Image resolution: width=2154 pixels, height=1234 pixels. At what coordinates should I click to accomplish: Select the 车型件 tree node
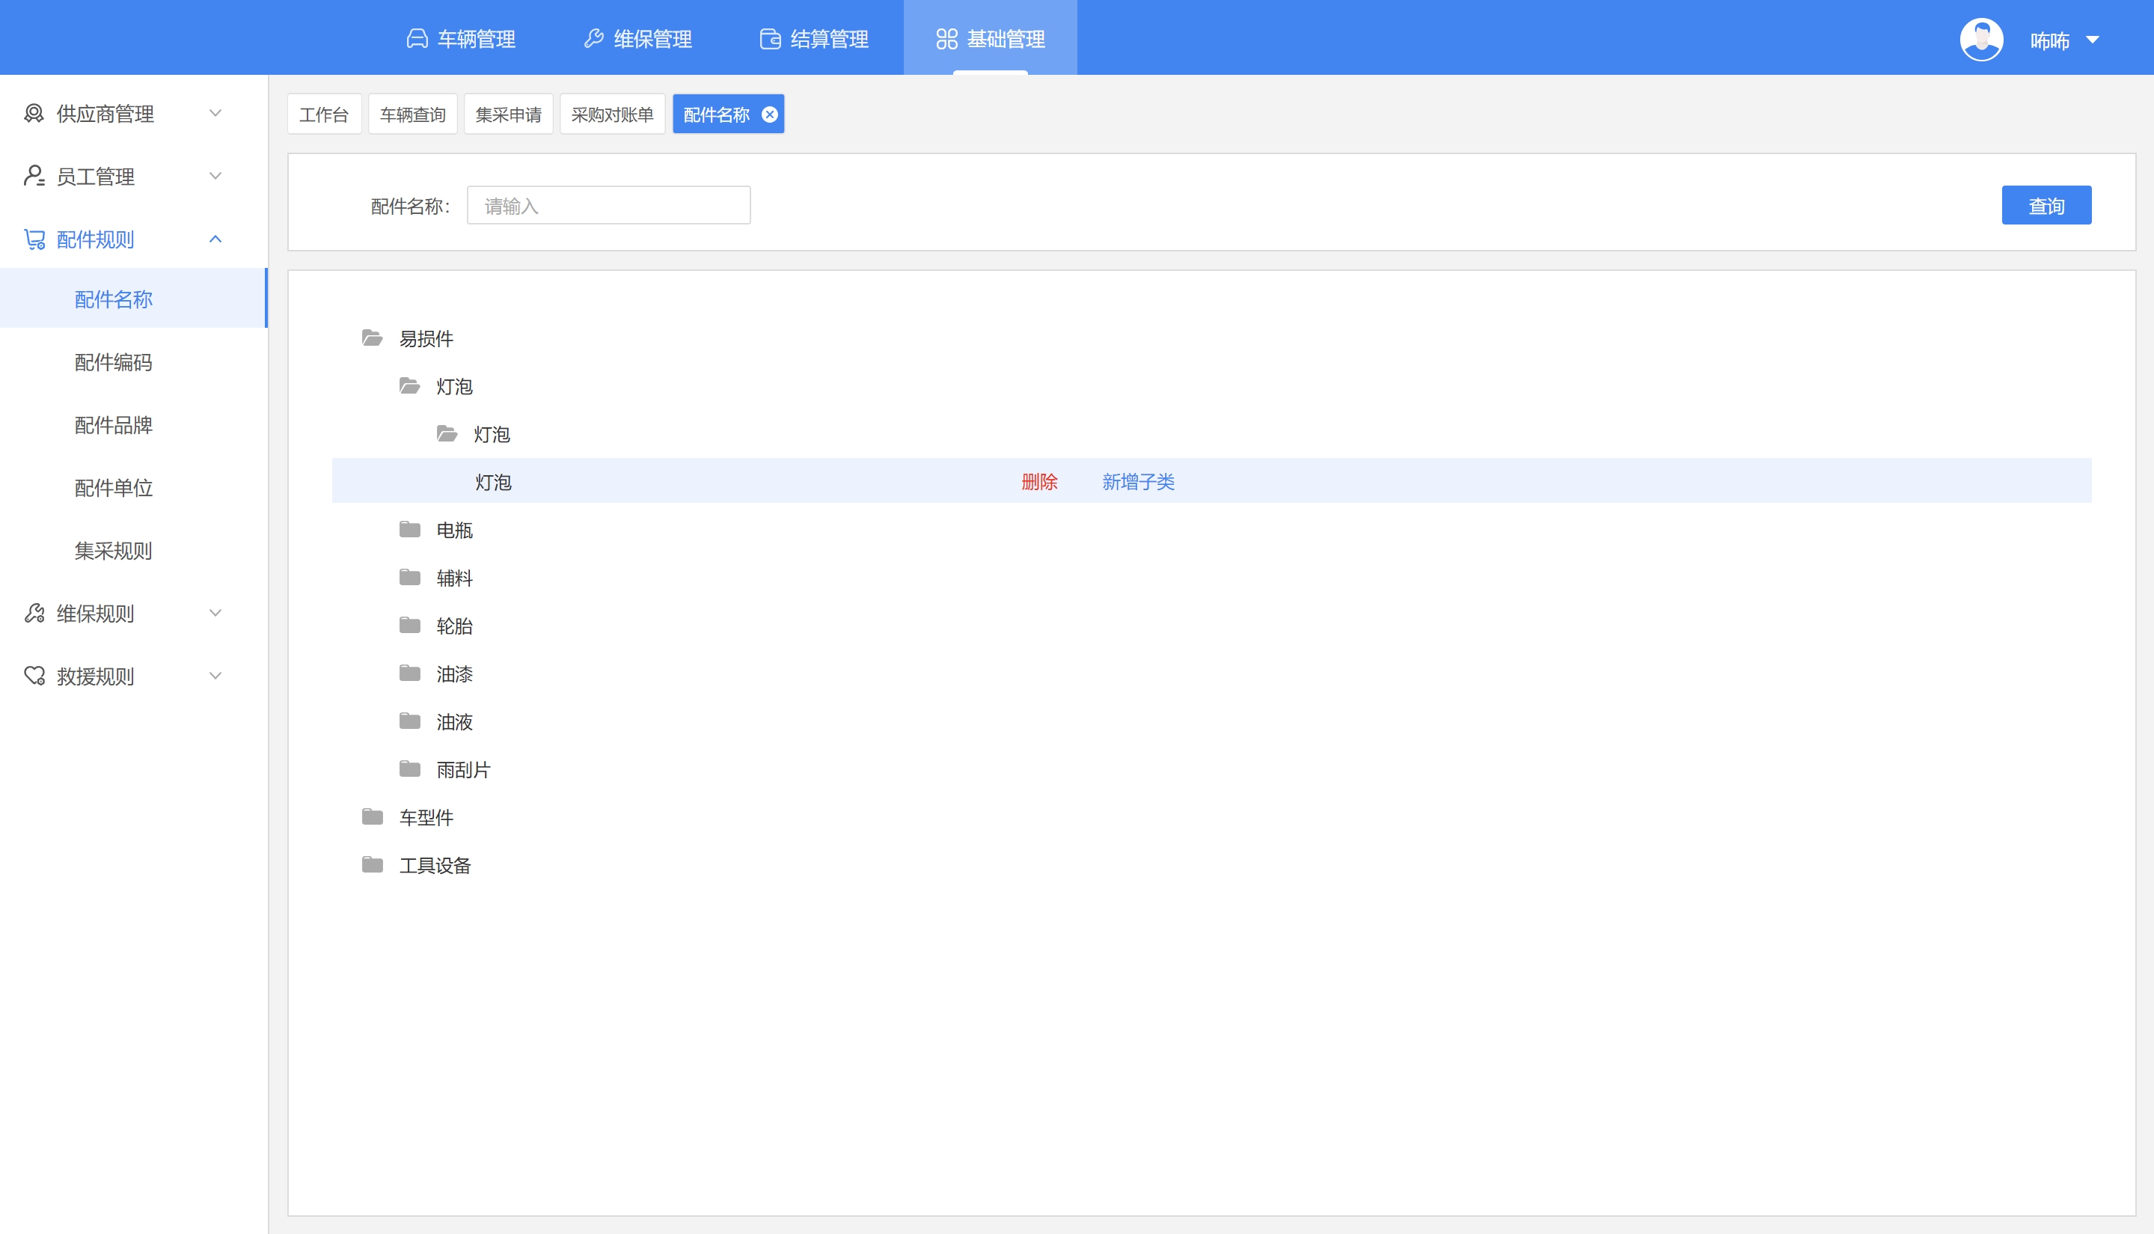[426, 818]
